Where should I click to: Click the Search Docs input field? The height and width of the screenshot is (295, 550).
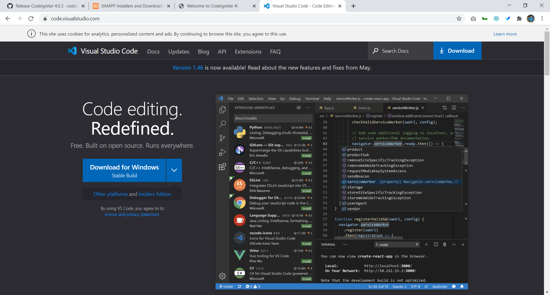point(400,51)
